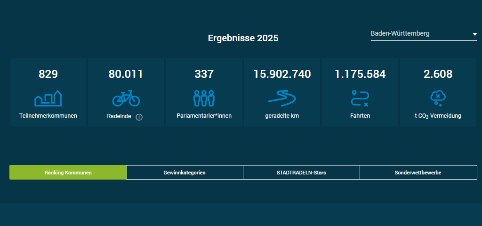Click the 80.011 cyclists count
This screenshot has width=482, height=226.
(x=126, y=74)
